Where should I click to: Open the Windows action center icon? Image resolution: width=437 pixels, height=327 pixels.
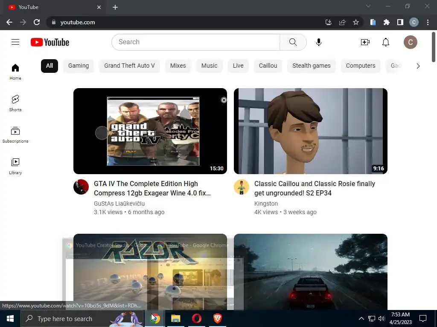[423, 318]
